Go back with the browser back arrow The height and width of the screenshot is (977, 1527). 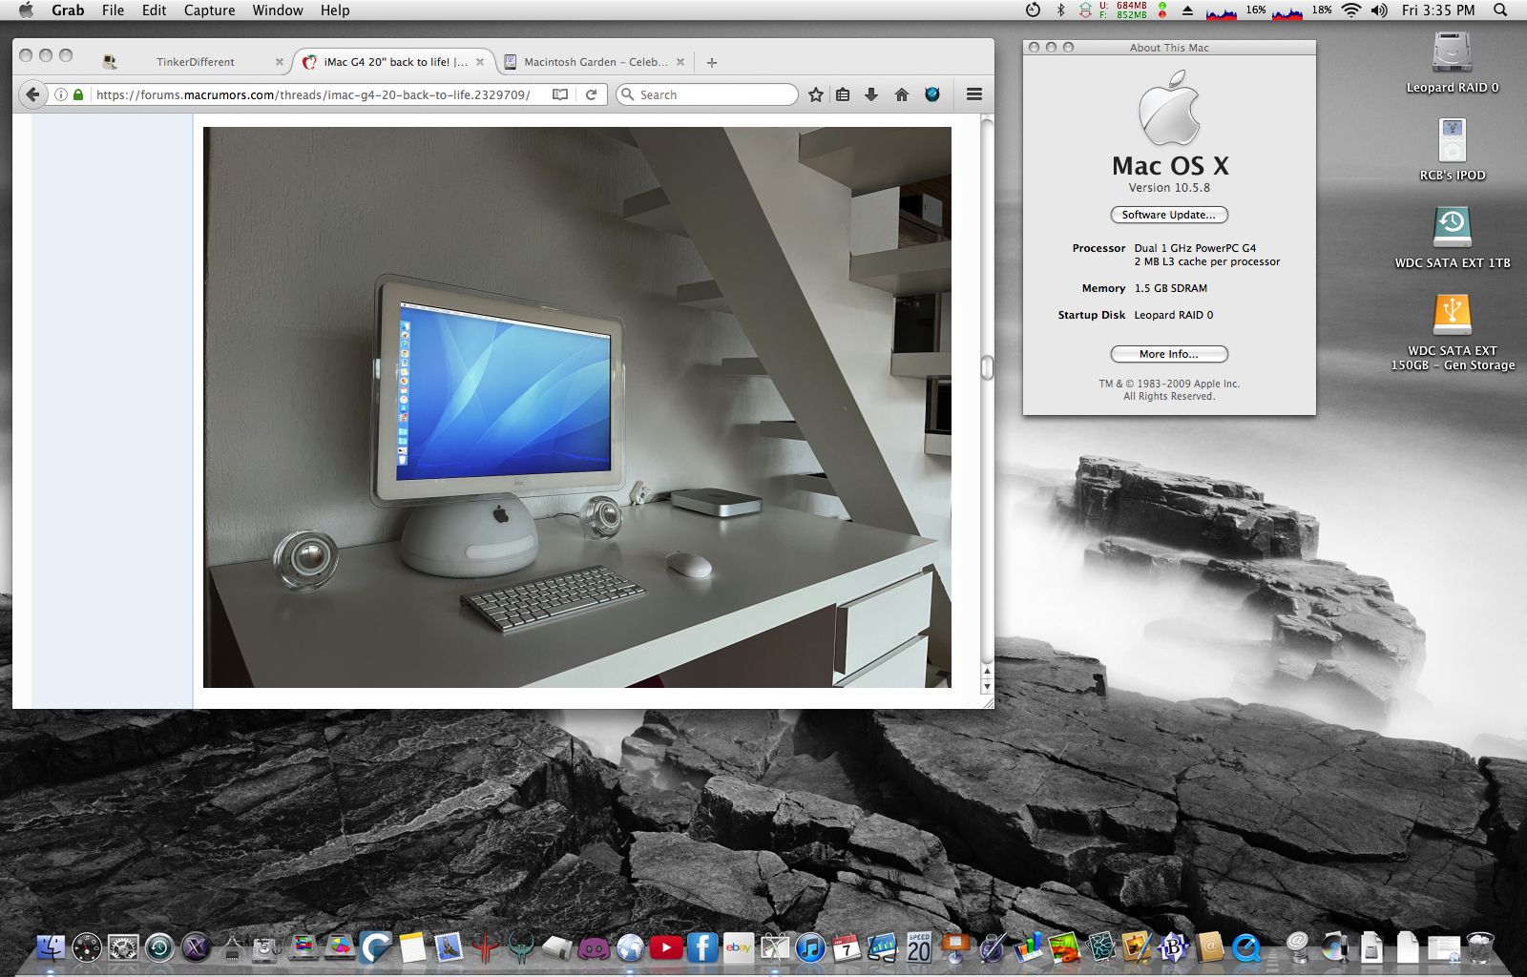click(33, 94)
